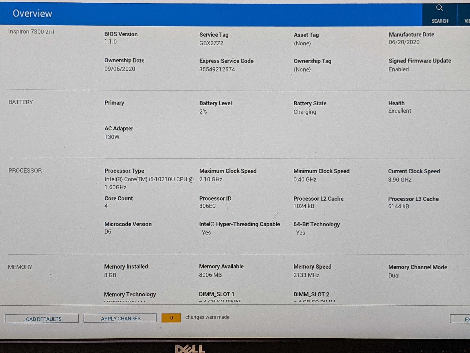Viewport: 470px width, 353px height.
Task: Select Memory Channel Mode value Dual
Action: [394, 276]
